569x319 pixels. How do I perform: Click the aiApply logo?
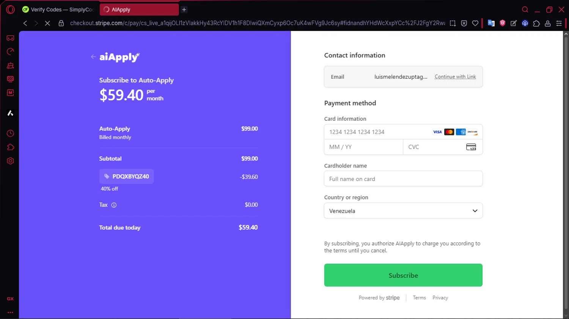[119, 57]
